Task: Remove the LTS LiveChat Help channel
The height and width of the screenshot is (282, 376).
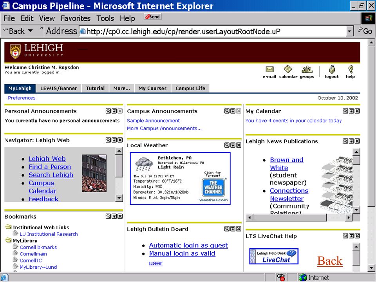Action: click(357, 236)
